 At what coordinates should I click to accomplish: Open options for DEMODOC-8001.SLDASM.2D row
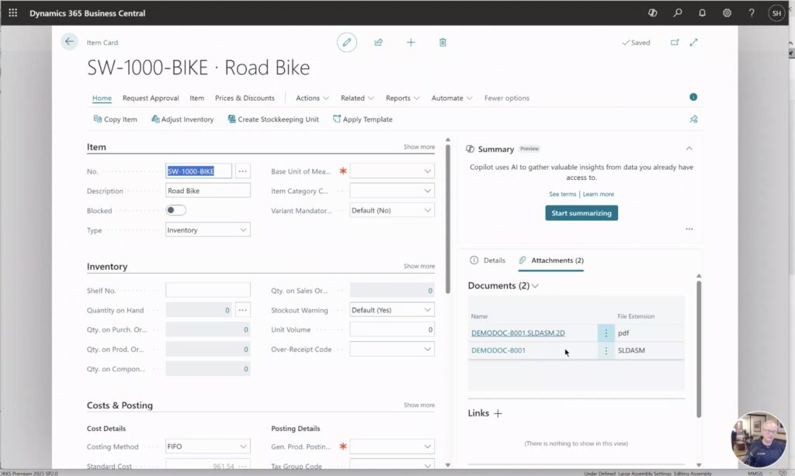coord(606,333)
